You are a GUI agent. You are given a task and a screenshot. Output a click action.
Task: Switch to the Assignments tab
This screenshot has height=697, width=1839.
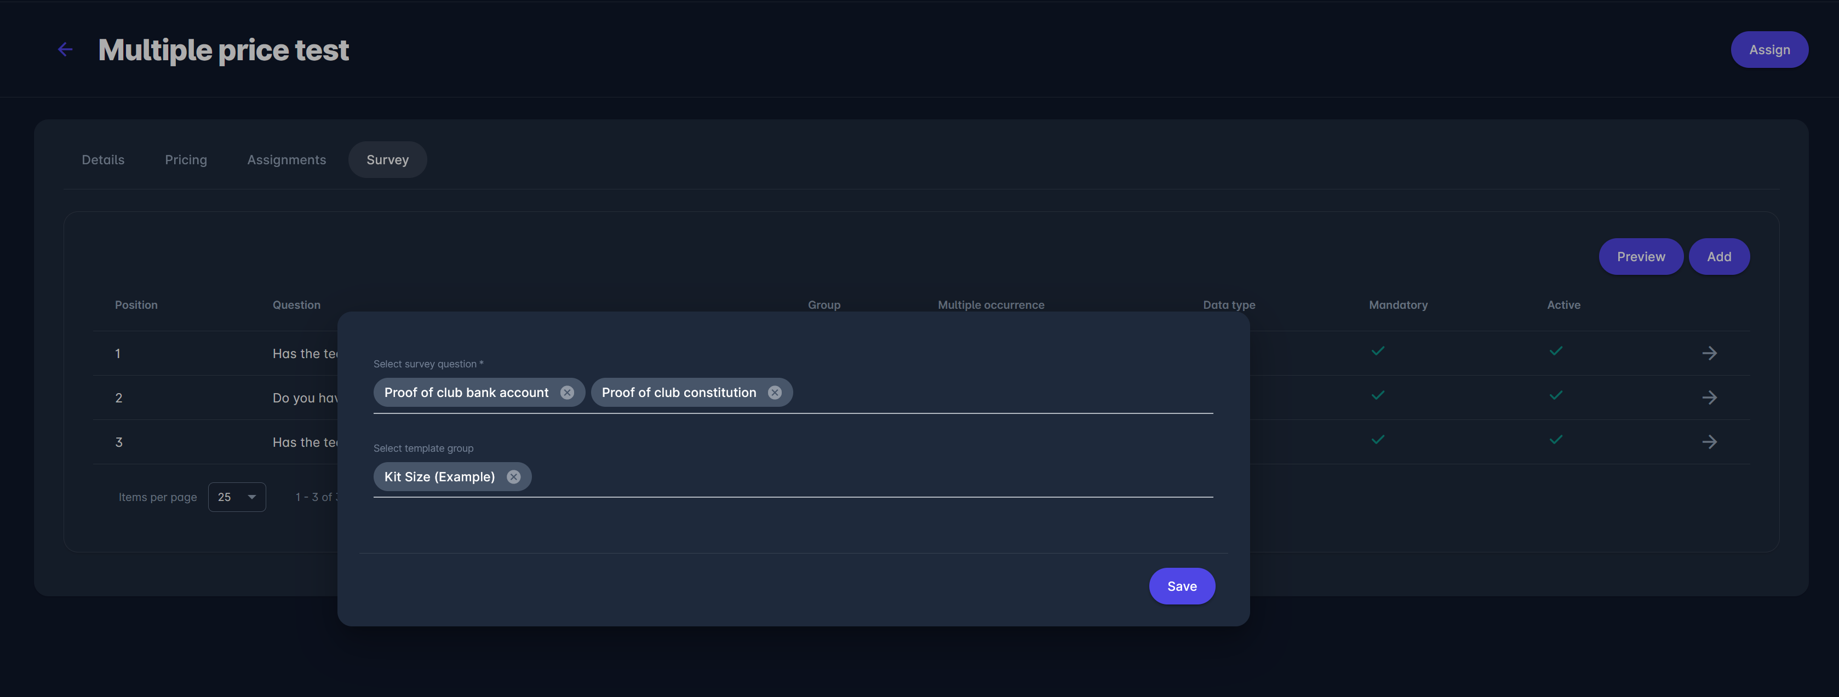click(287, 160)
